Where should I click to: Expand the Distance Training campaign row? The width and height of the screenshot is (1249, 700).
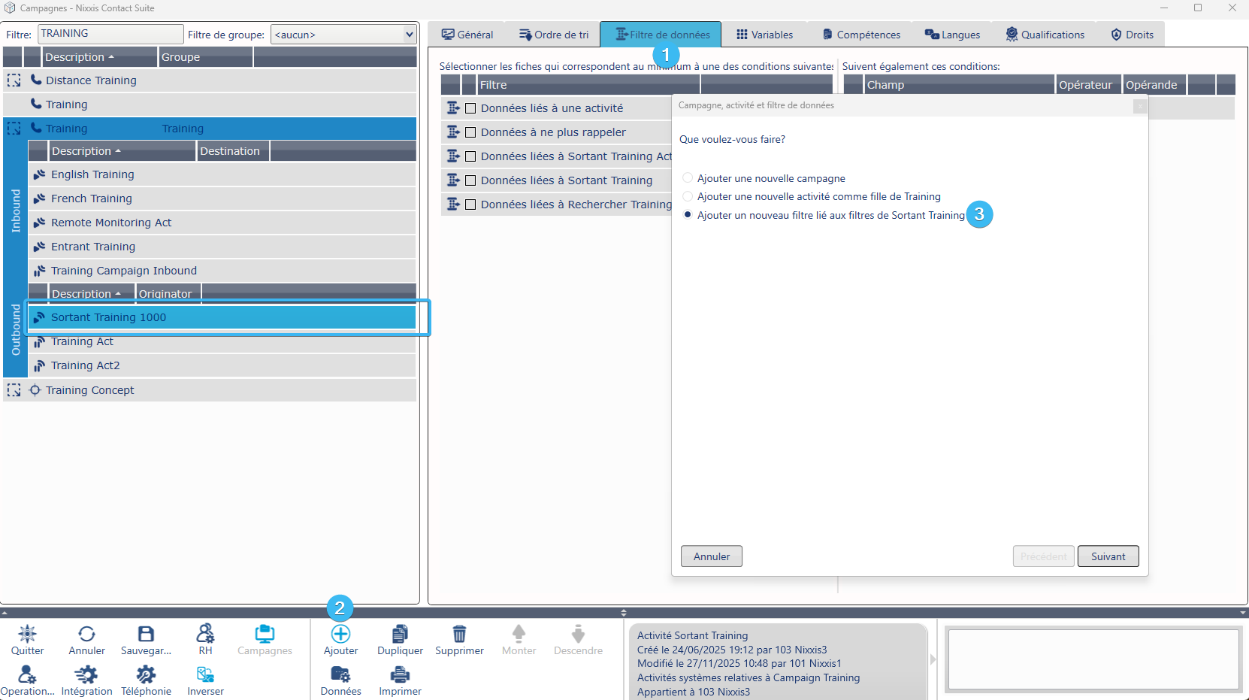tap(14, 80)
